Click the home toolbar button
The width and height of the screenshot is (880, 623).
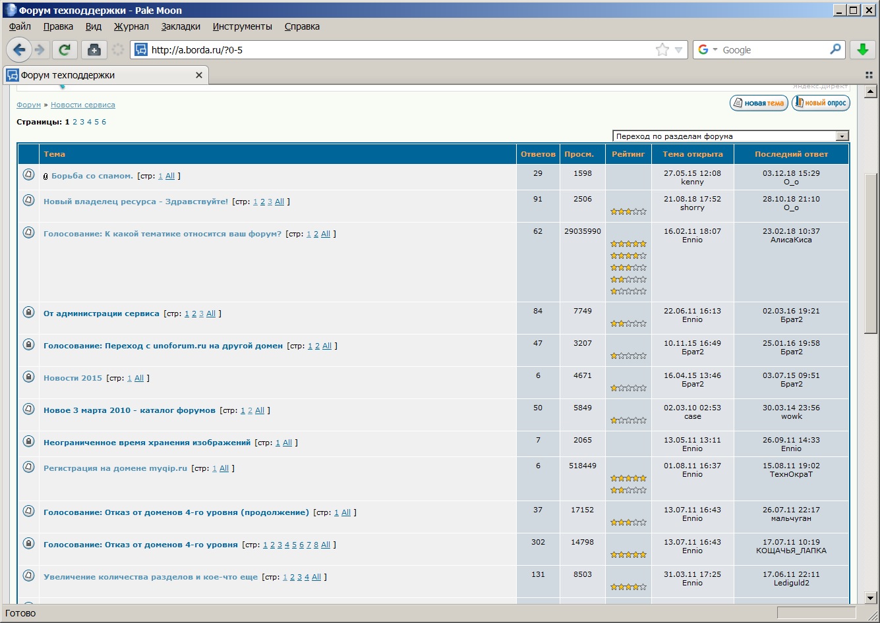tap(94, 49)
